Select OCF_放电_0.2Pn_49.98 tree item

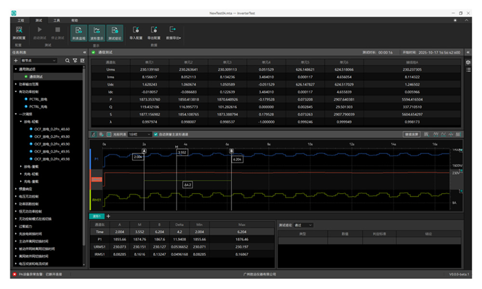pos(52,159)
